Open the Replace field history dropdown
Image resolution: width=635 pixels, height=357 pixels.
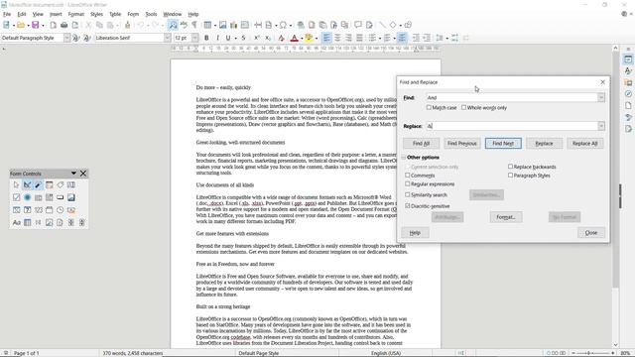point(601,126)
